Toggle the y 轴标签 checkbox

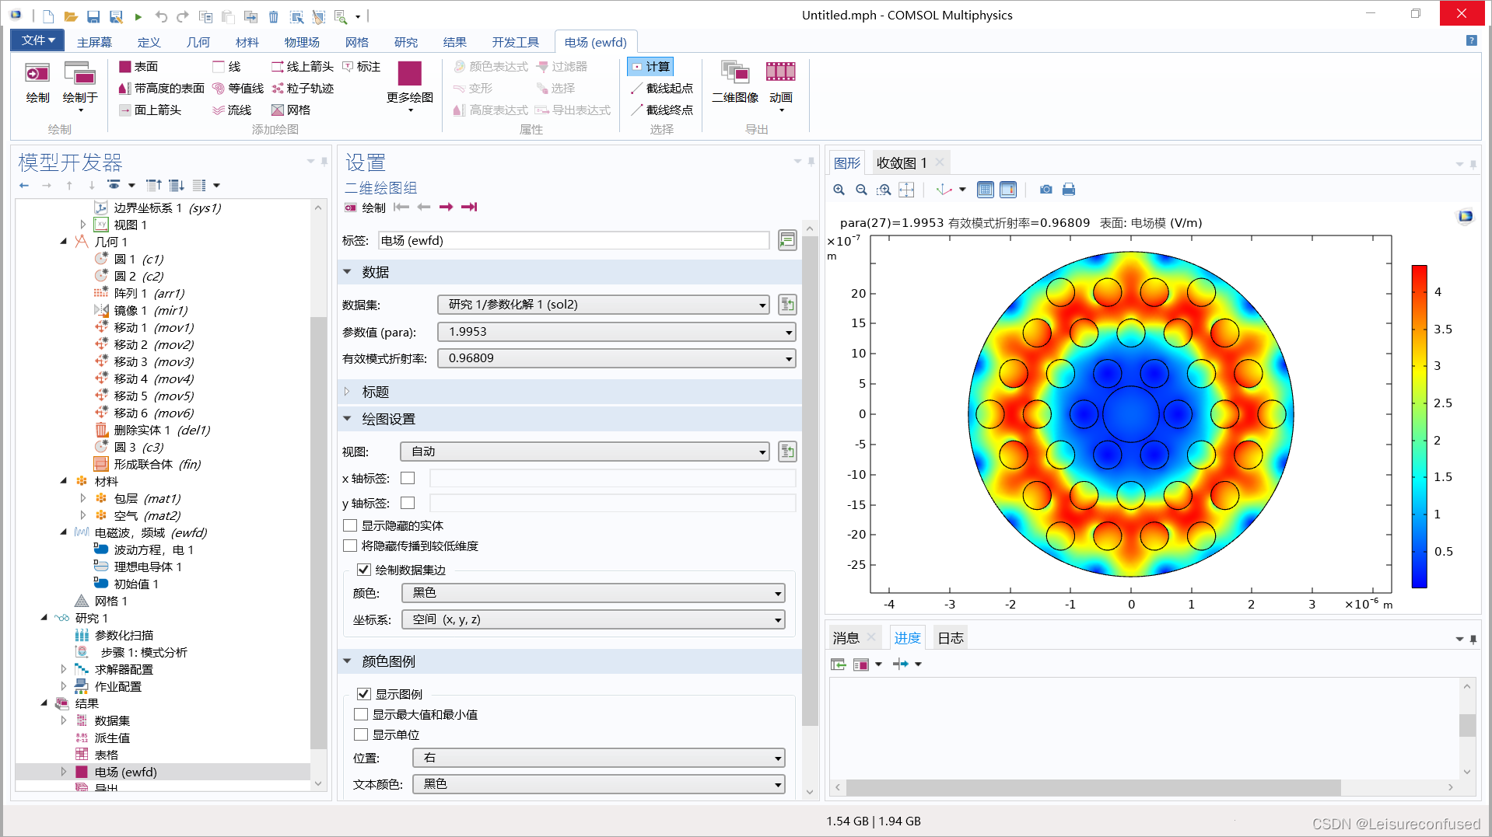click(x=408, y=503)
